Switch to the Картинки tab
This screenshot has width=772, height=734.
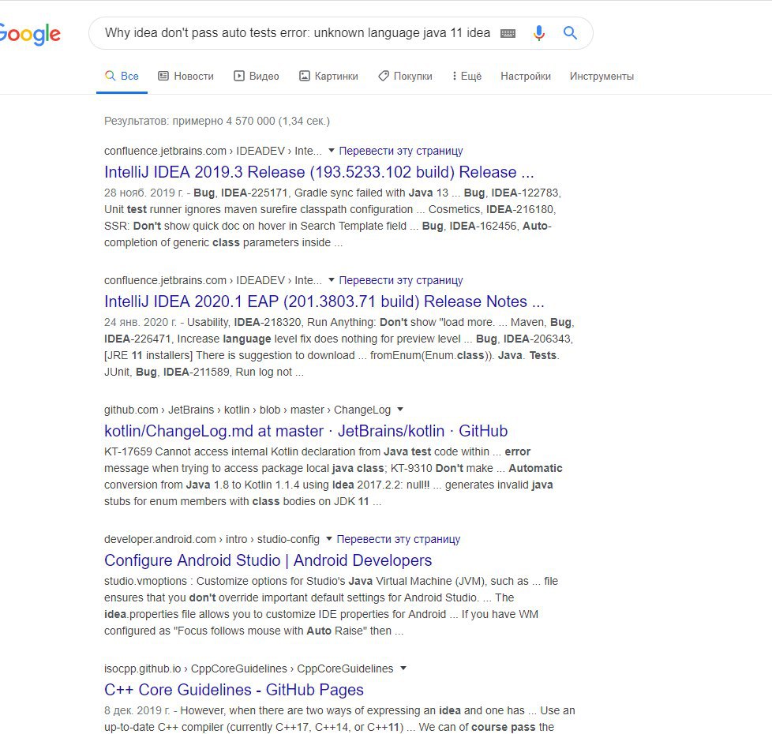328,77
